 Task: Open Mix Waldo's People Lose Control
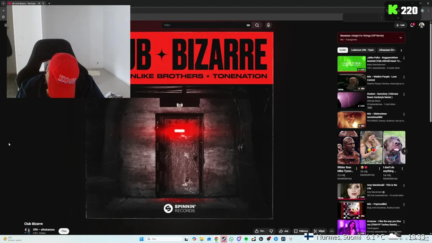[352, 83]
